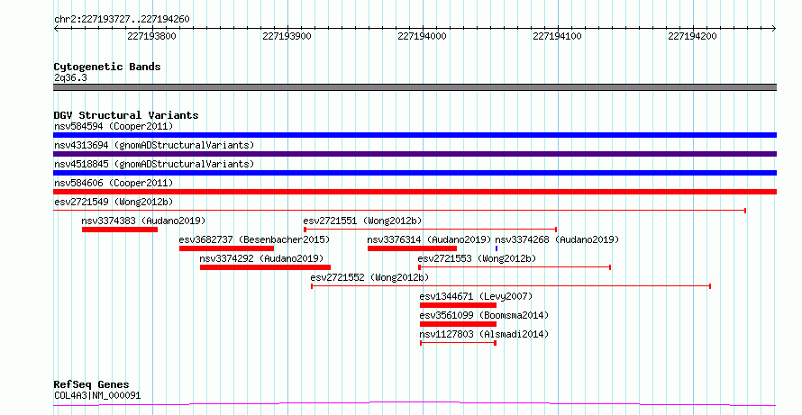
Task: Click ruler position 227193900
Action: click(x=287, y=36)
